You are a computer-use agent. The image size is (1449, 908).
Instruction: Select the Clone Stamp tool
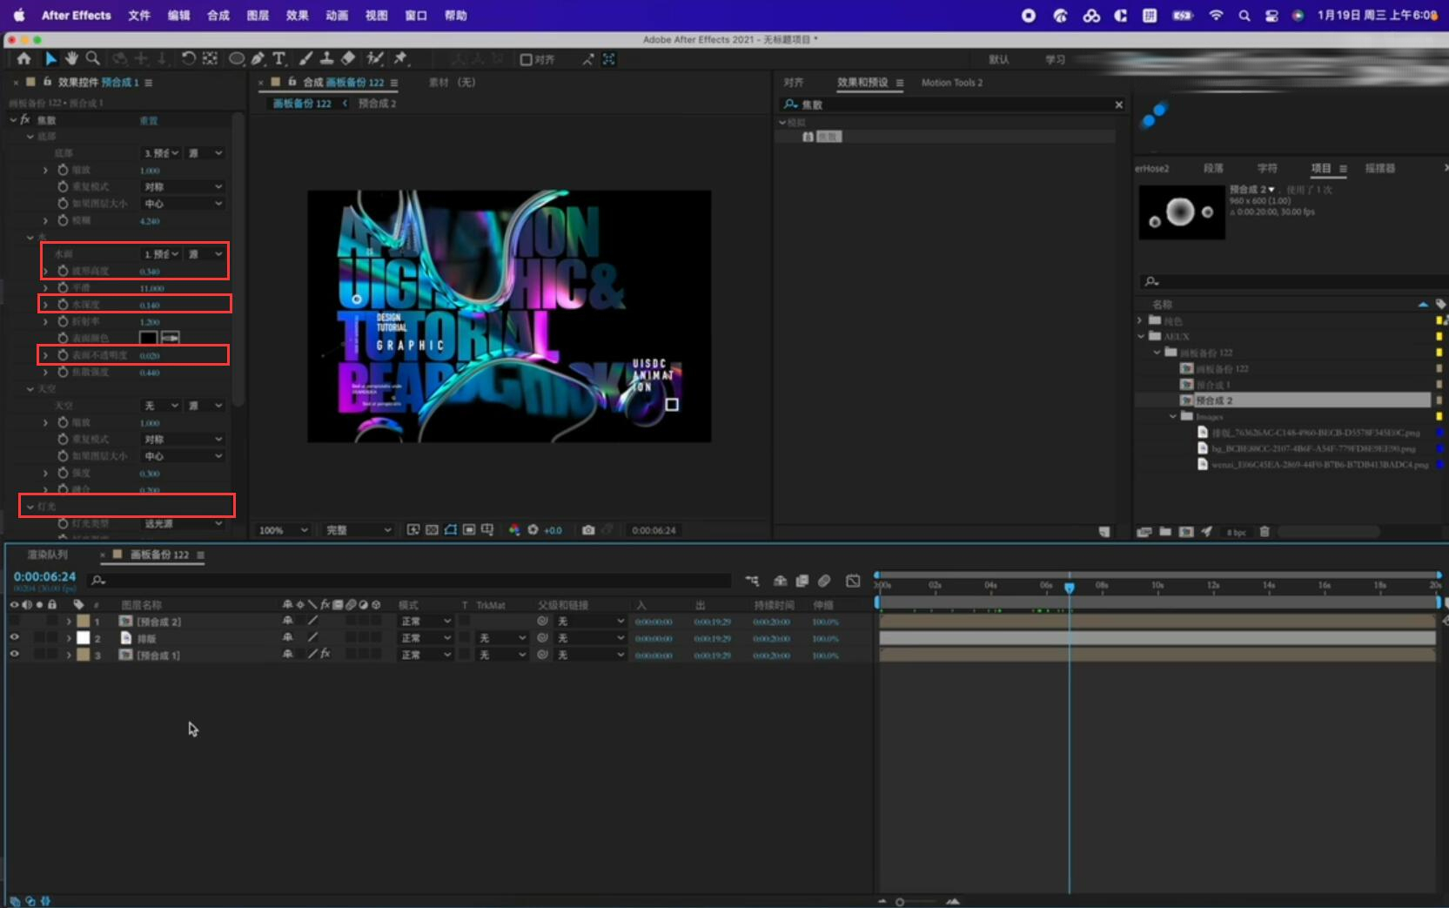click(x=327, y=58)
